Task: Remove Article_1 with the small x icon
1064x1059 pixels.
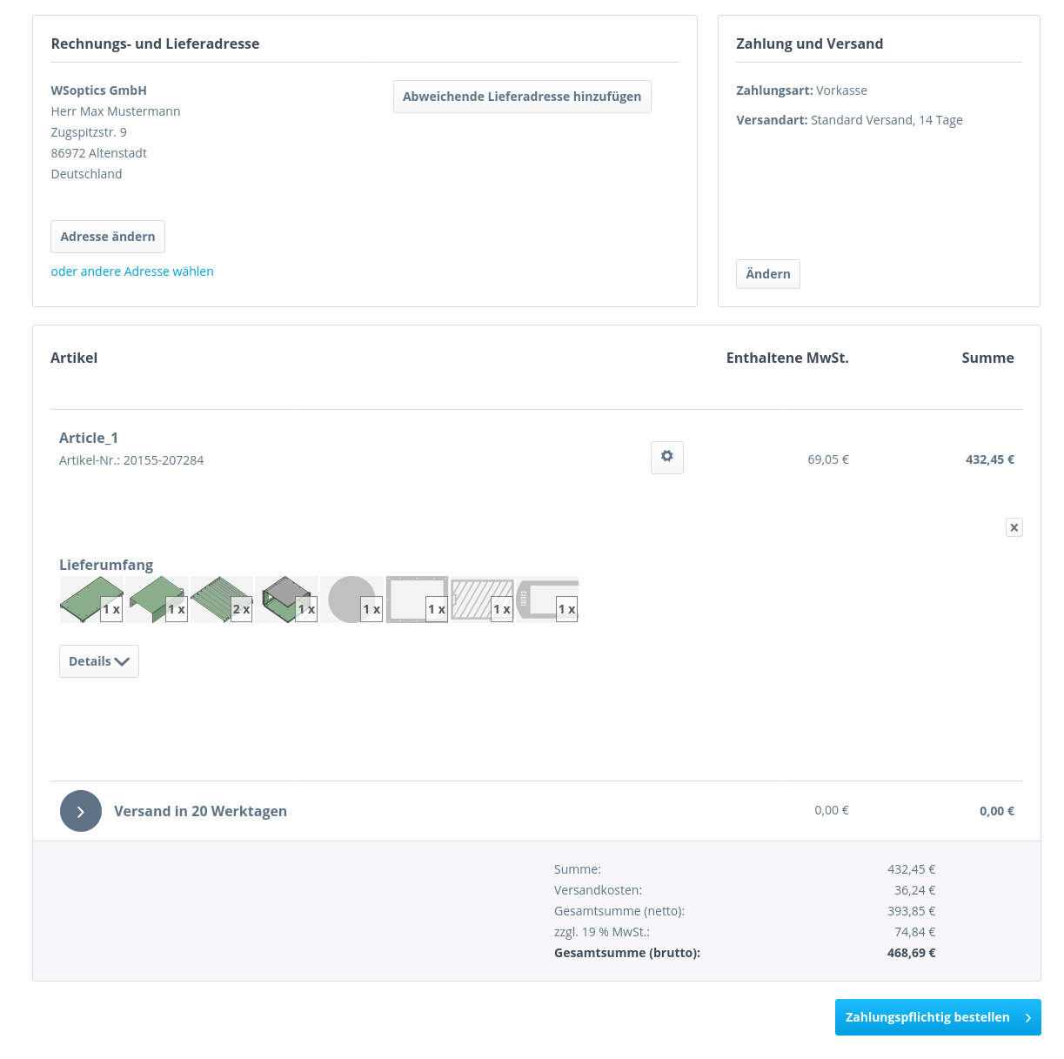Action: pos(1014,527)
